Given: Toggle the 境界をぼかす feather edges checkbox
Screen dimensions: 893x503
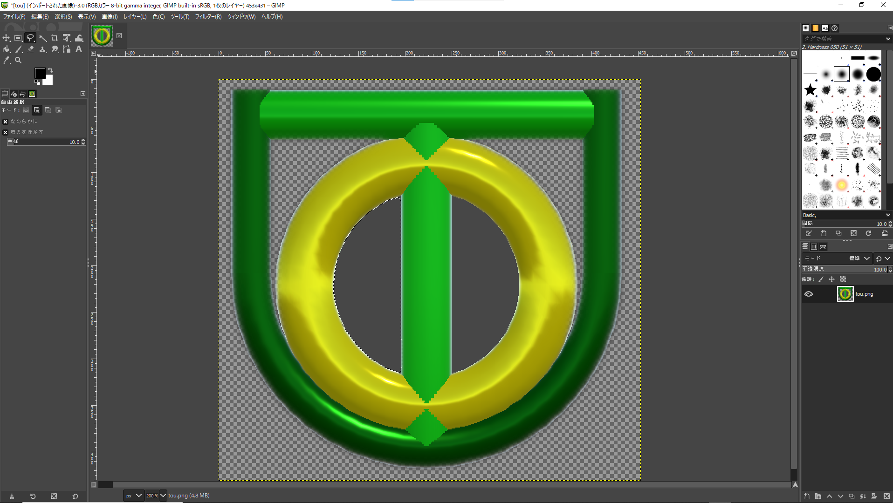Looking at the screenshot, I should [6, 132].
